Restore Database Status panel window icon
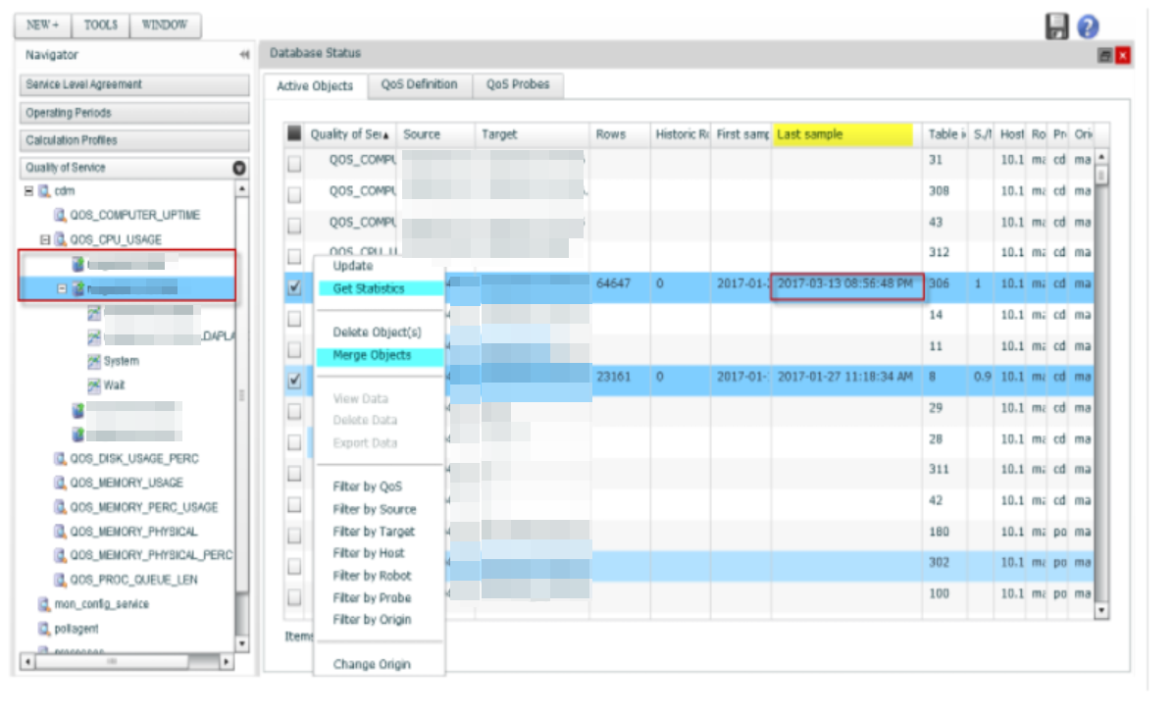The height and width of the screenshot is (717, 1174). click(x=1105, y=56)
